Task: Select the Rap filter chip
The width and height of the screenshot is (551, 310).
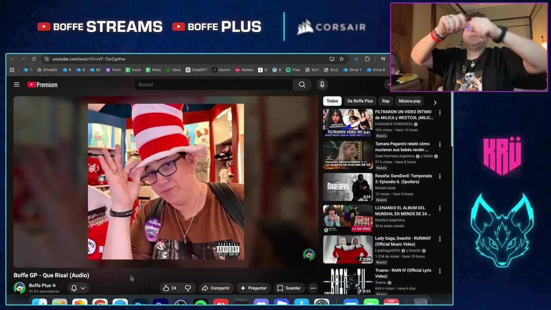Action: tap(386, 101)
